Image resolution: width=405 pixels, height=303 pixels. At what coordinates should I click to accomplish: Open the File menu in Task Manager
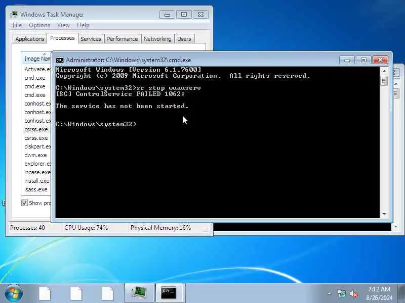[x=17, y=25]
